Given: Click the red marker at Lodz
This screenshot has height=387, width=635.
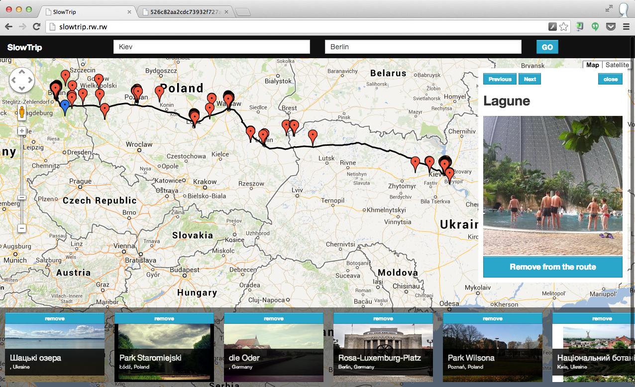Looking at the screenshot, I should tap(194, 118).
